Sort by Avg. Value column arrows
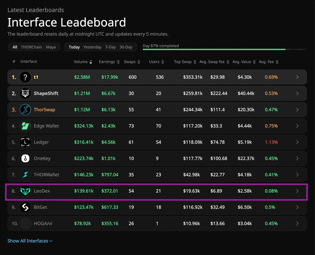 [254, 62]
